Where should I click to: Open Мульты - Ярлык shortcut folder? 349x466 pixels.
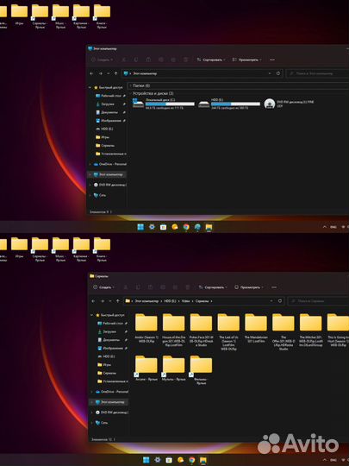point(173,368)
